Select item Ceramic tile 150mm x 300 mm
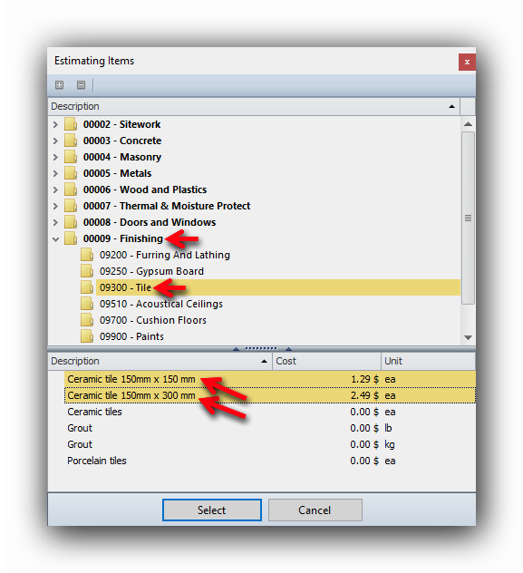 270,395
